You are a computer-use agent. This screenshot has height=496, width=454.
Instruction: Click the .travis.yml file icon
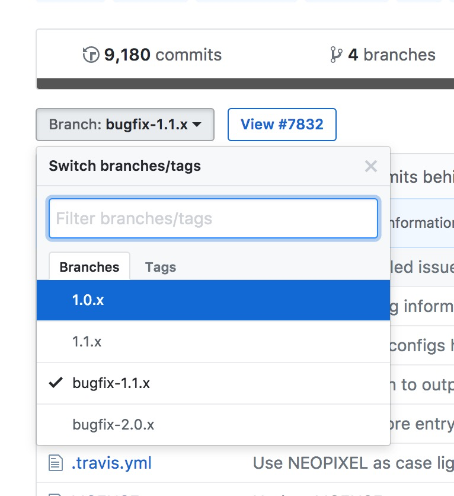coord(56,463)
